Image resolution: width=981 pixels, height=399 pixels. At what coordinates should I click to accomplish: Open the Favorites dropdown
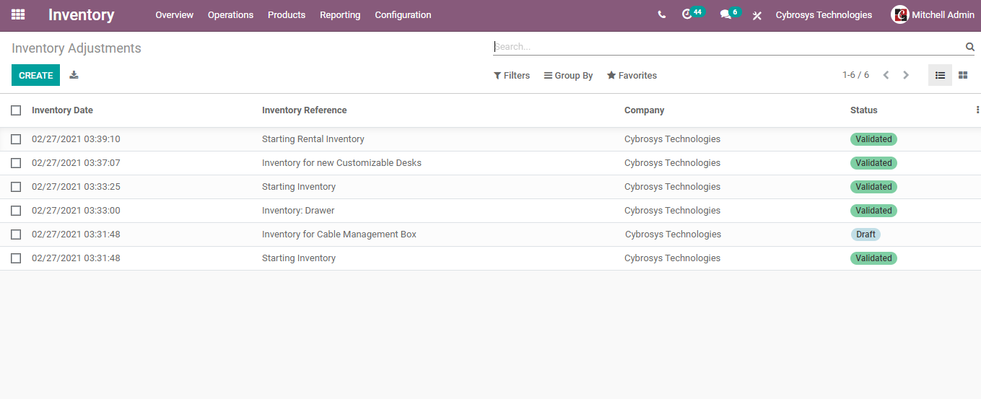tap(632, 75)
